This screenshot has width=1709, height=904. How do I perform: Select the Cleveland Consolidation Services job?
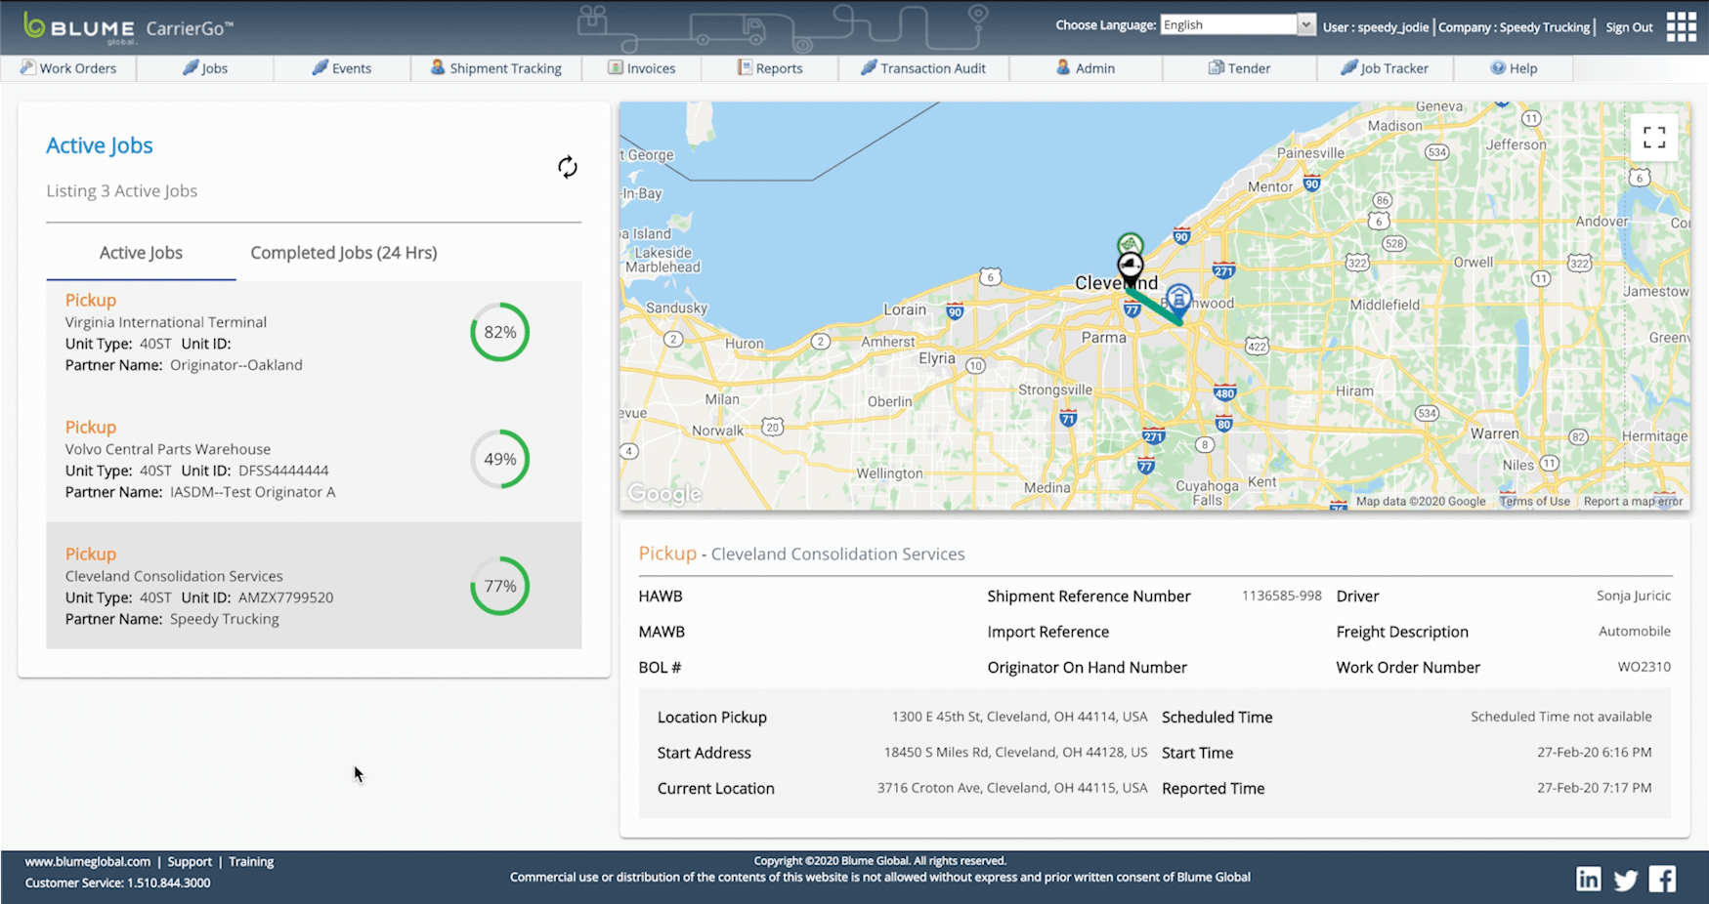click(x=314, y=586)
